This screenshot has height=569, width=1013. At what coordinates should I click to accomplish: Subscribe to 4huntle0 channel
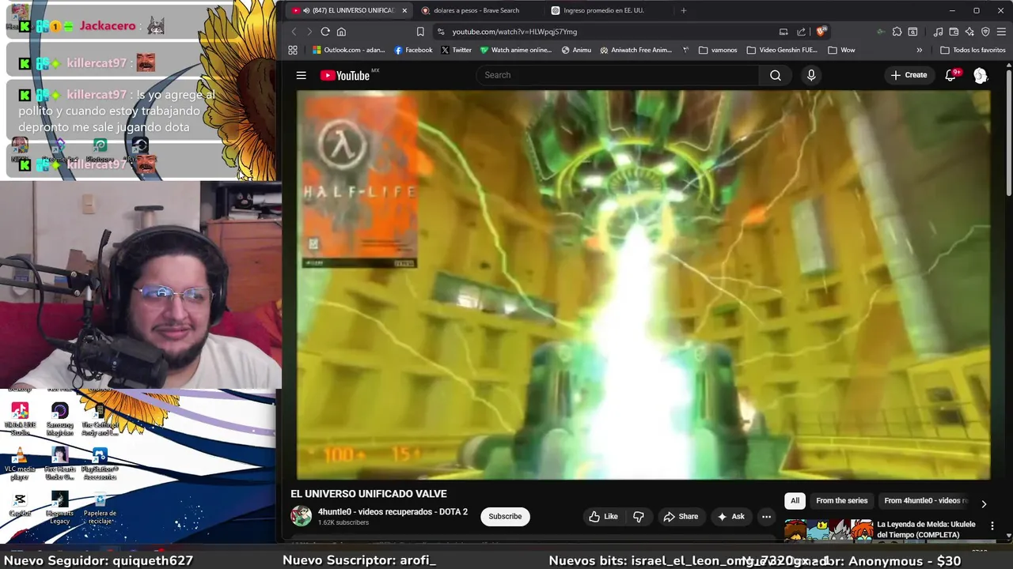pyautogui.click(x=505, y=516)
